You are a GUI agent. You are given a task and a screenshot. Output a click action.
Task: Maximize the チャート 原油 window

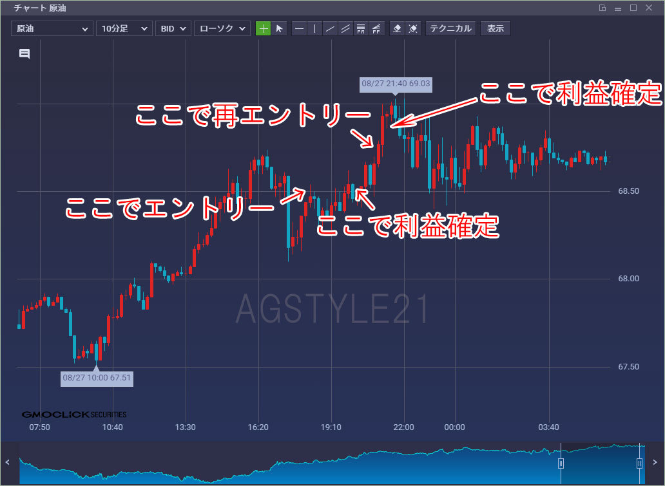pyautogui.click(x=633, y=8)
